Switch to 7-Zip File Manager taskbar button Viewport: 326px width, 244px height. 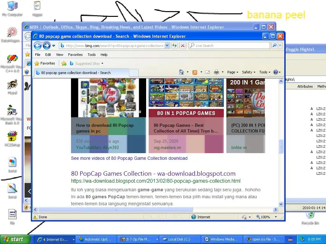[139, 239]
